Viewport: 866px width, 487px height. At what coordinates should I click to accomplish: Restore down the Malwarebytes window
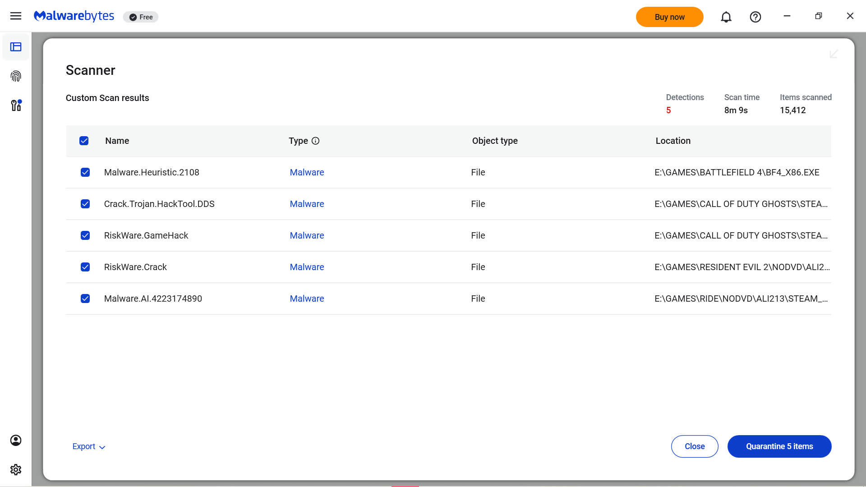coord(819,16)
